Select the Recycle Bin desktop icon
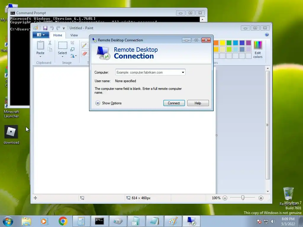303x227 pixels. 288,196
